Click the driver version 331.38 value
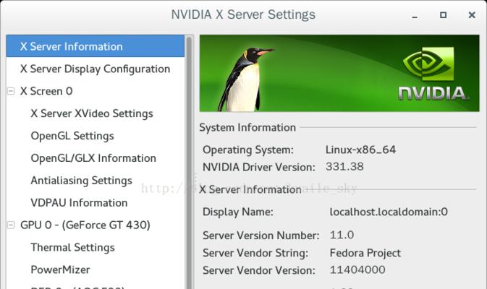Image resolution: width=487 pixels, height=289 pixels. click(x=344, y=167)
